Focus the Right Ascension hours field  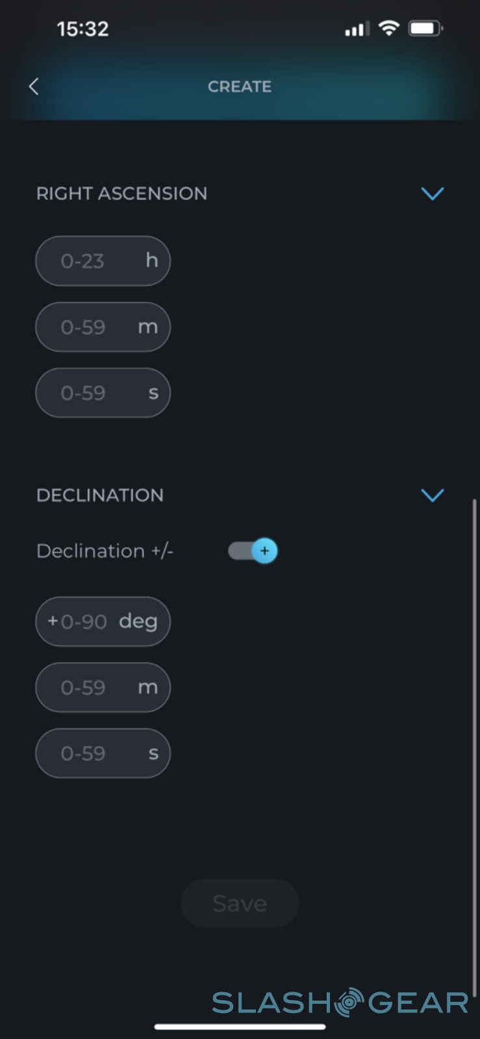103,261
